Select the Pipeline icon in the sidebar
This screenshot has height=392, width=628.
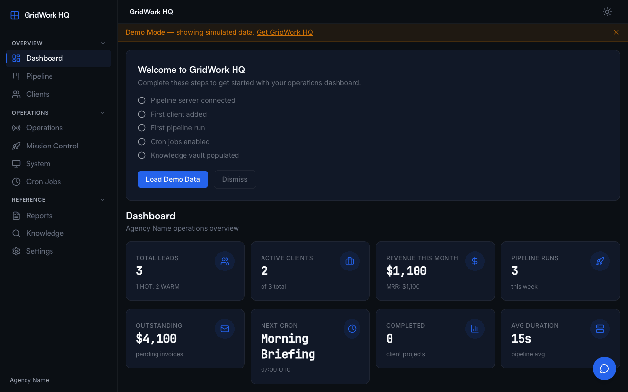click(x=16, y=76)
